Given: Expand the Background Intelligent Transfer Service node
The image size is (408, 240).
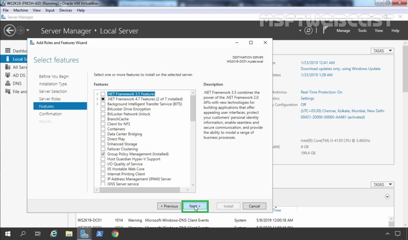Looking at the screenshot, I should click(98, 104).
